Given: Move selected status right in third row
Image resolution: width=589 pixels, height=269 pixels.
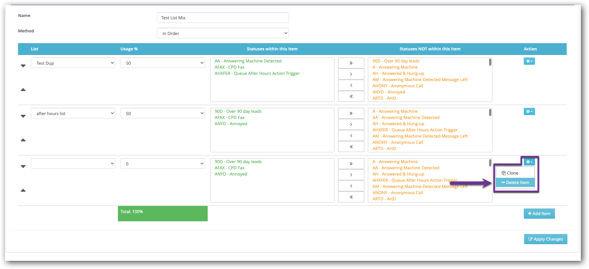Looking at the screenshot, I should [351, 175].
